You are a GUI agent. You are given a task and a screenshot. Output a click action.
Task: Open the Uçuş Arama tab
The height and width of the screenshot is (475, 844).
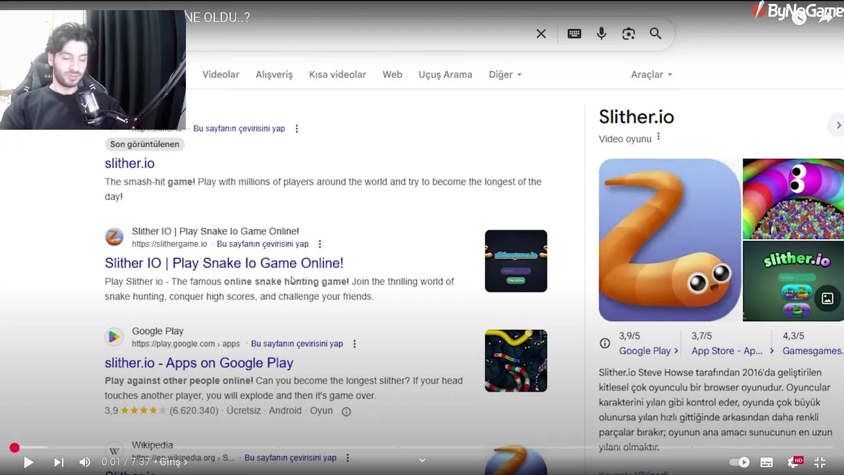pyautogui.click(x=445, y=75)
